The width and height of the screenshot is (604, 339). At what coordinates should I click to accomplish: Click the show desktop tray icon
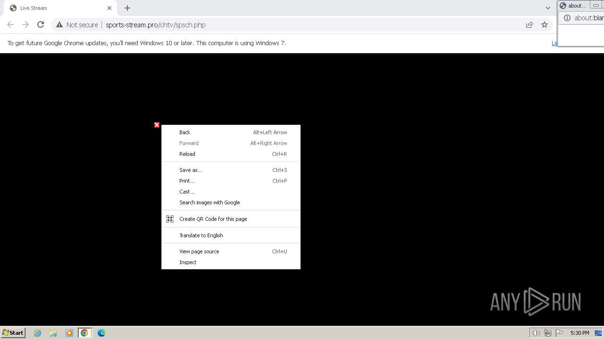click(x=598, y=333)
